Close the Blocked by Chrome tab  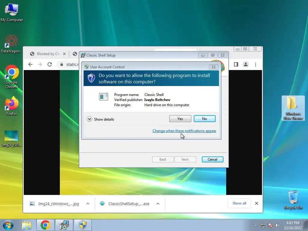point(64,54)
